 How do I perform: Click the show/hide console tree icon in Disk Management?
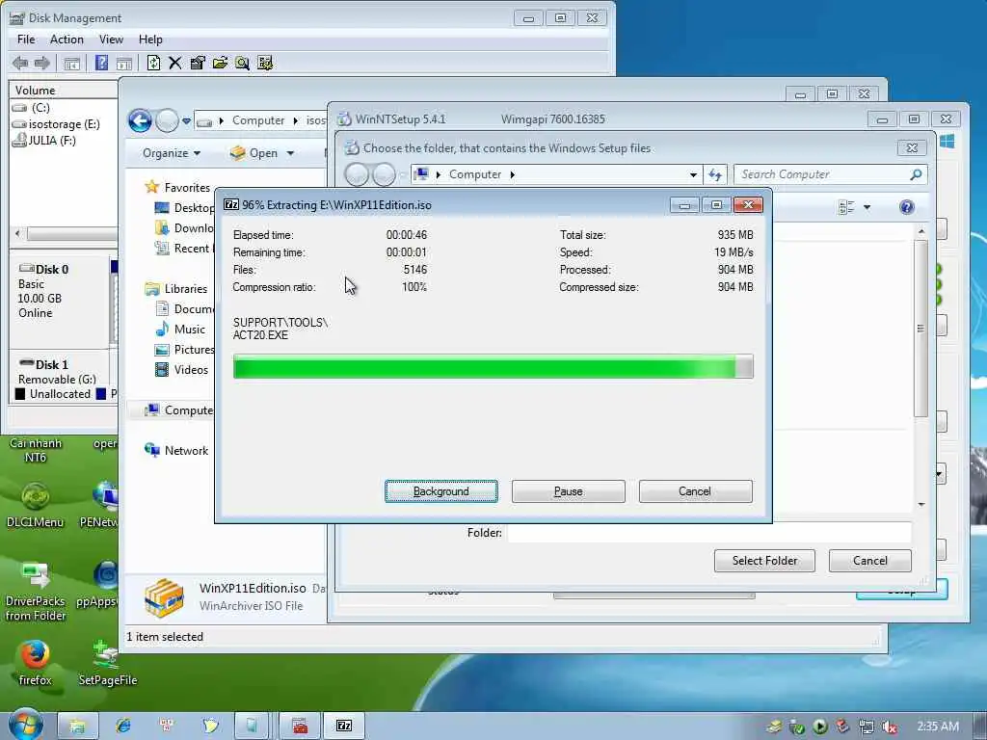(71, 63)
